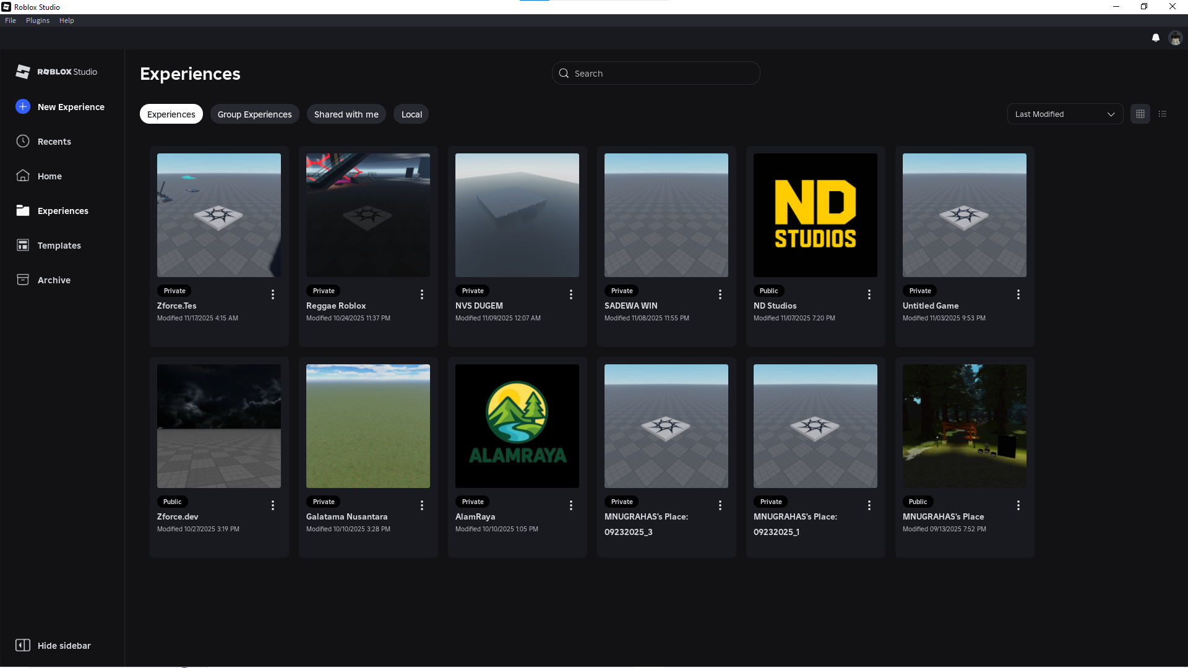Open the Last Modified sort dropdown
Viewport: 1188px width, 668px height.
1065,114
